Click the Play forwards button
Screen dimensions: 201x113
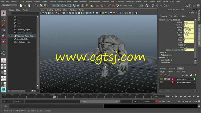(x=185, y=96)
